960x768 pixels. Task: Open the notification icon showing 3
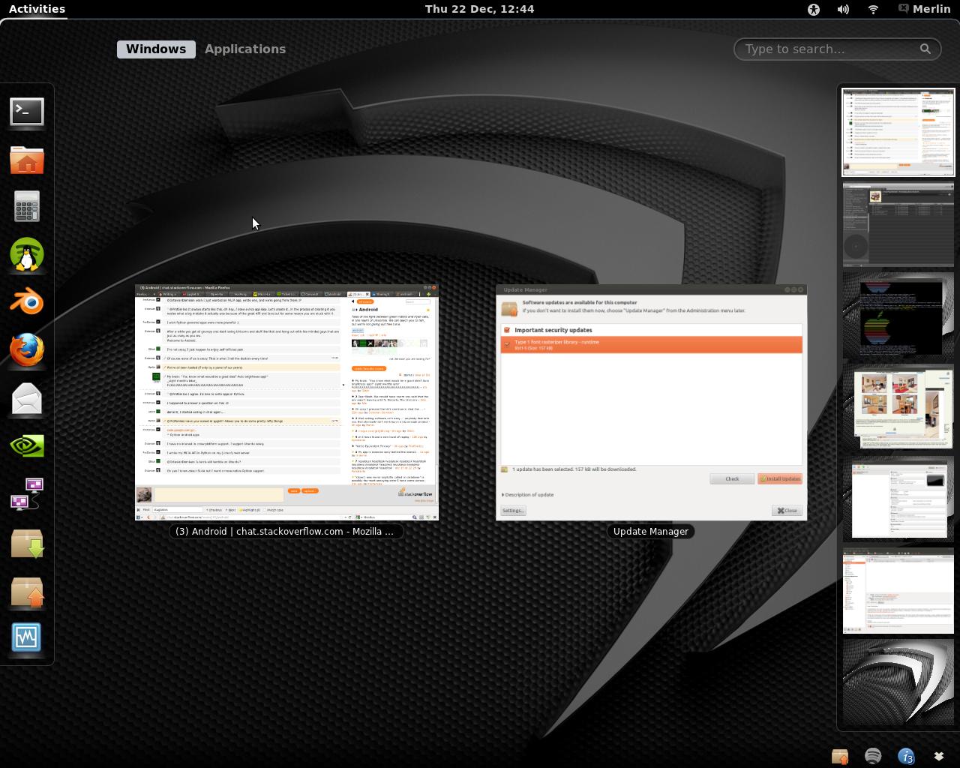click(906, 756)
